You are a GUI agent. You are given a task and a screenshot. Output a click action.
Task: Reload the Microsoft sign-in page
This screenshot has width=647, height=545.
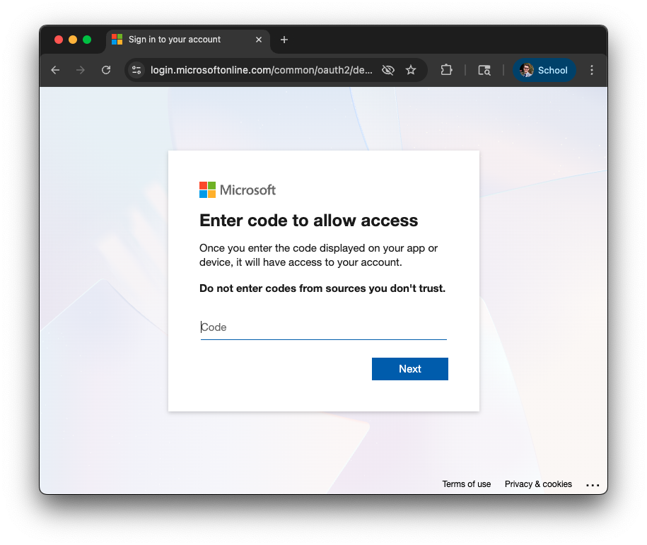tap(106, 70)
